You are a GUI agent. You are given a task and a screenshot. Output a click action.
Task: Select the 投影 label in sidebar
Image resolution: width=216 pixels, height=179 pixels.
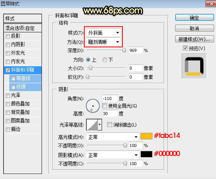coord(15,36)
